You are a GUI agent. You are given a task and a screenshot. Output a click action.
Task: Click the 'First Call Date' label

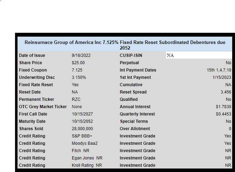(33, 114)
